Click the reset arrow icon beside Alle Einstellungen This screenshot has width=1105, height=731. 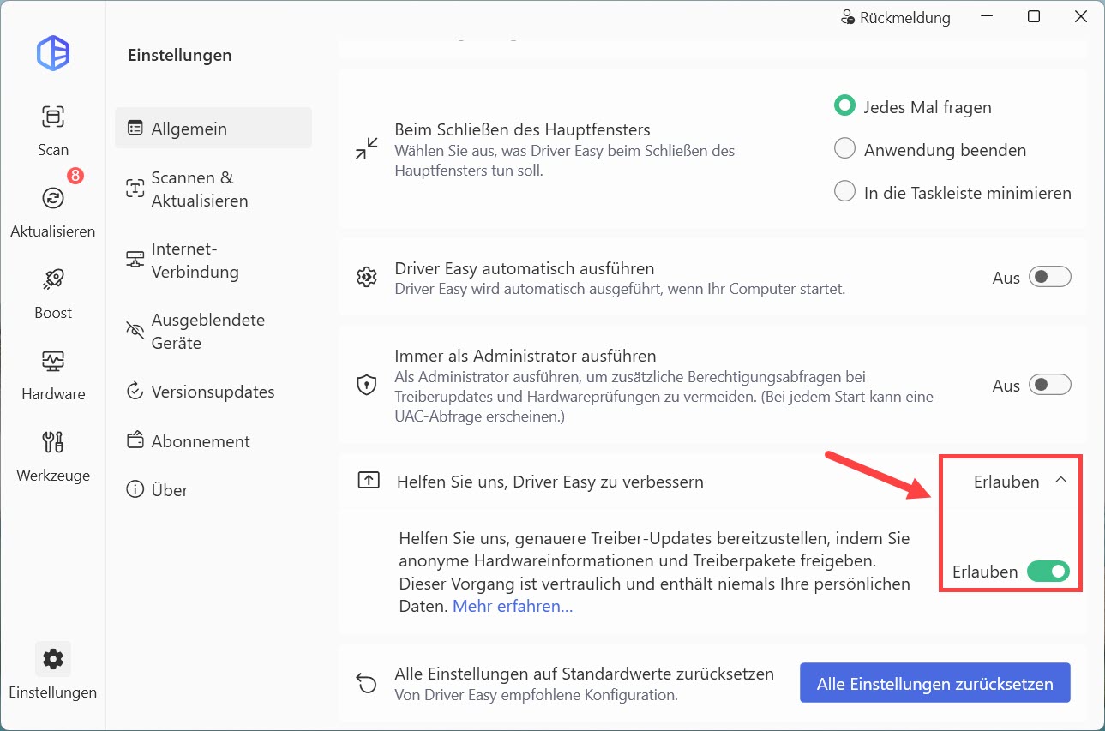click(x=367, y=682)
